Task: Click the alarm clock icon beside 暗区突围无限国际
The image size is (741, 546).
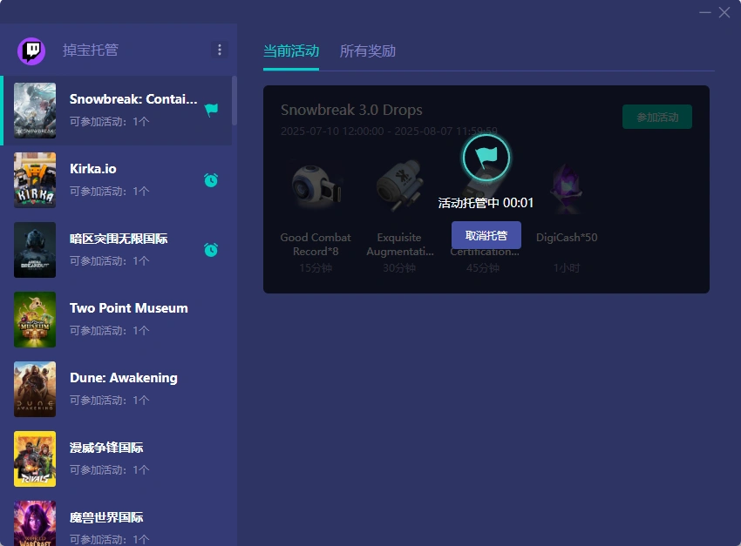Action: pyautogui.click(x=210, y=250)
